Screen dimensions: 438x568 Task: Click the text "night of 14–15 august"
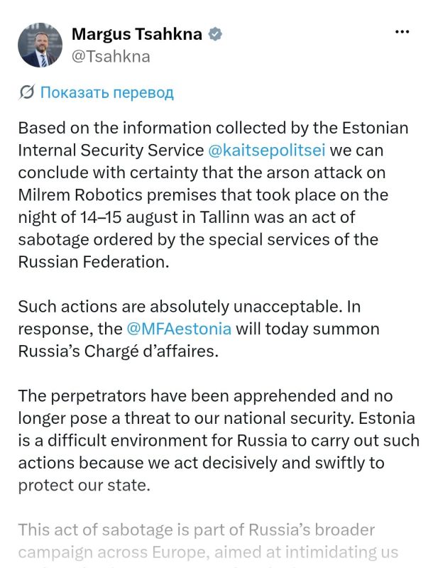(x=99, y=218)
